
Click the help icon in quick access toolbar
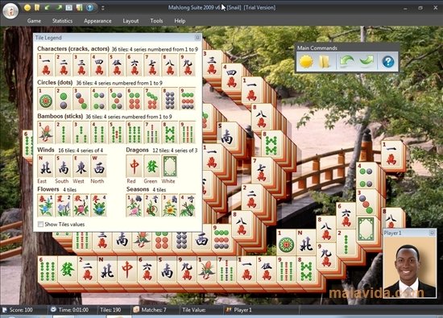(x=89, y=7)
